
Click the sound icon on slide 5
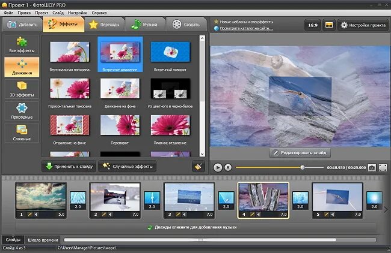[333, 214]
